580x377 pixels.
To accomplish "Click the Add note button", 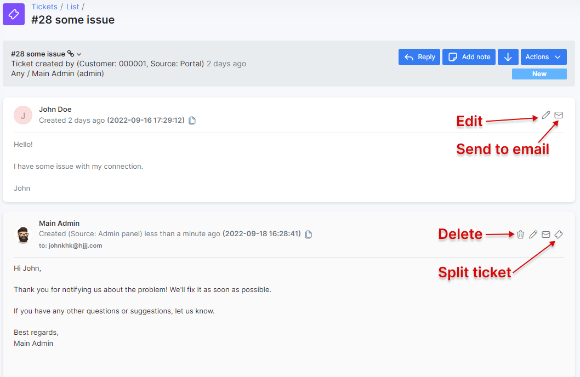I will tap(469, 57).
